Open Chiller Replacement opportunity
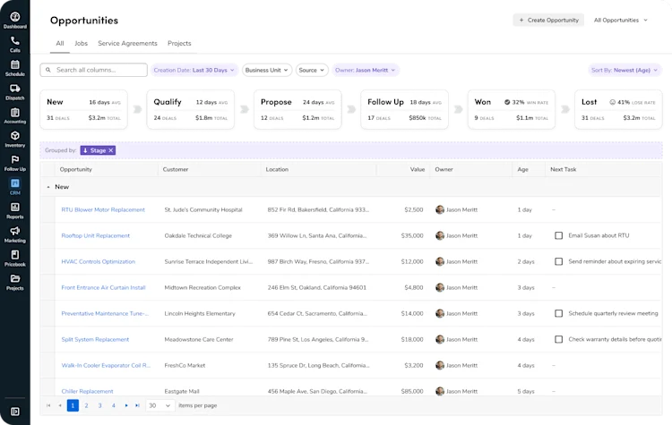 pos(87,391)
